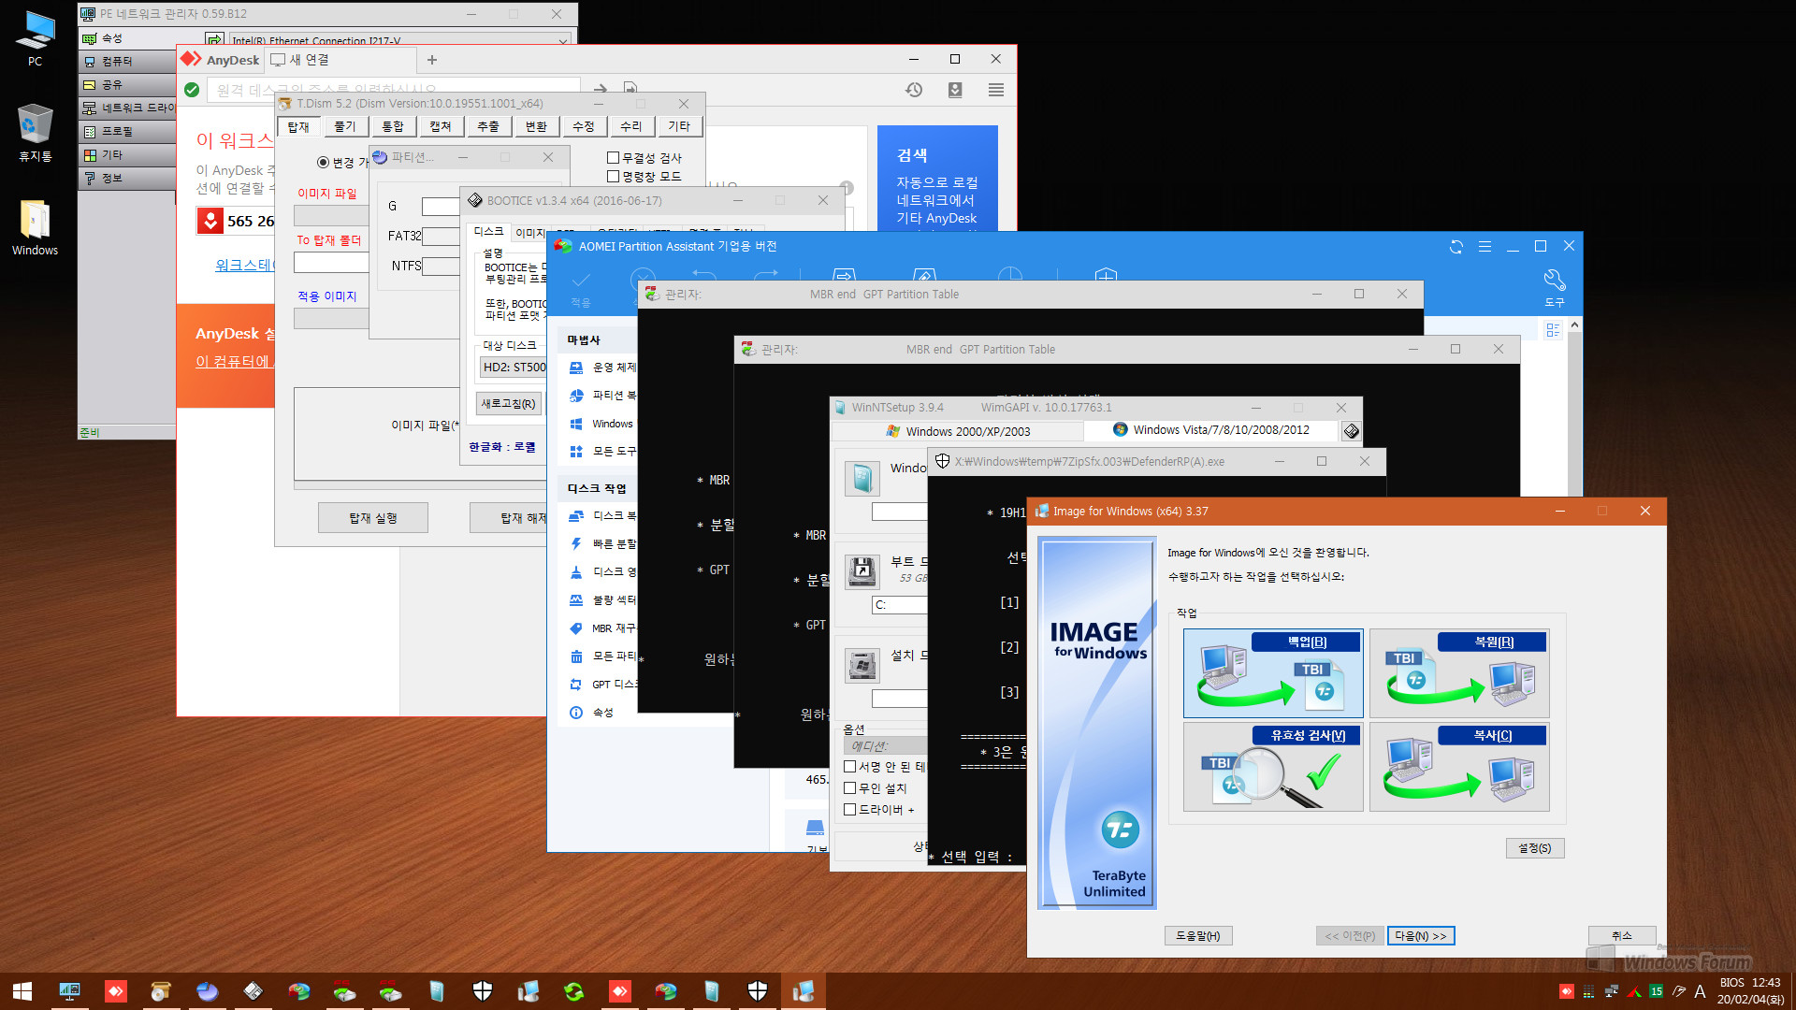1796x1010 pixels.
Task: Switch to 캡쳐 tab in T.Dism
Action: pyautogui.click(x=441, y=126)
